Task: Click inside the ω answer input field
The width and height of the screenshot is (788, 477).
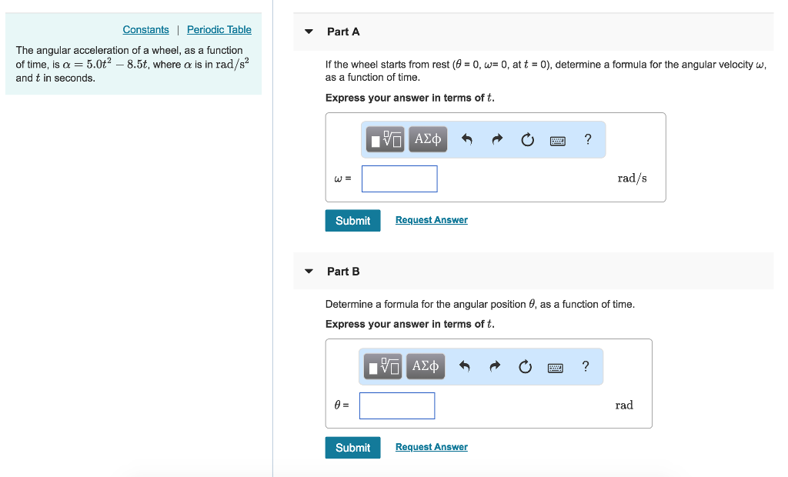Action: coord(399,178)
